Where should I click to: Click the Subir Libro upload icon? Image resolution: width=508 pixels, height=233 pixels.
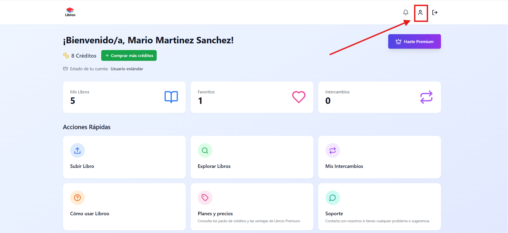[x=78, y=150]
